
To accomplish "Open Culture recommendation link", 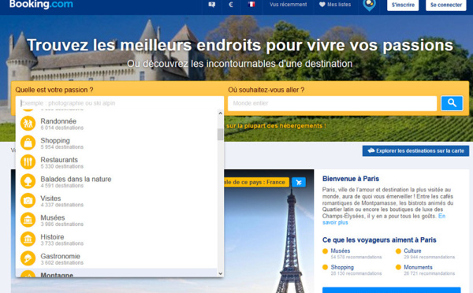I will [x=412, y=250].
